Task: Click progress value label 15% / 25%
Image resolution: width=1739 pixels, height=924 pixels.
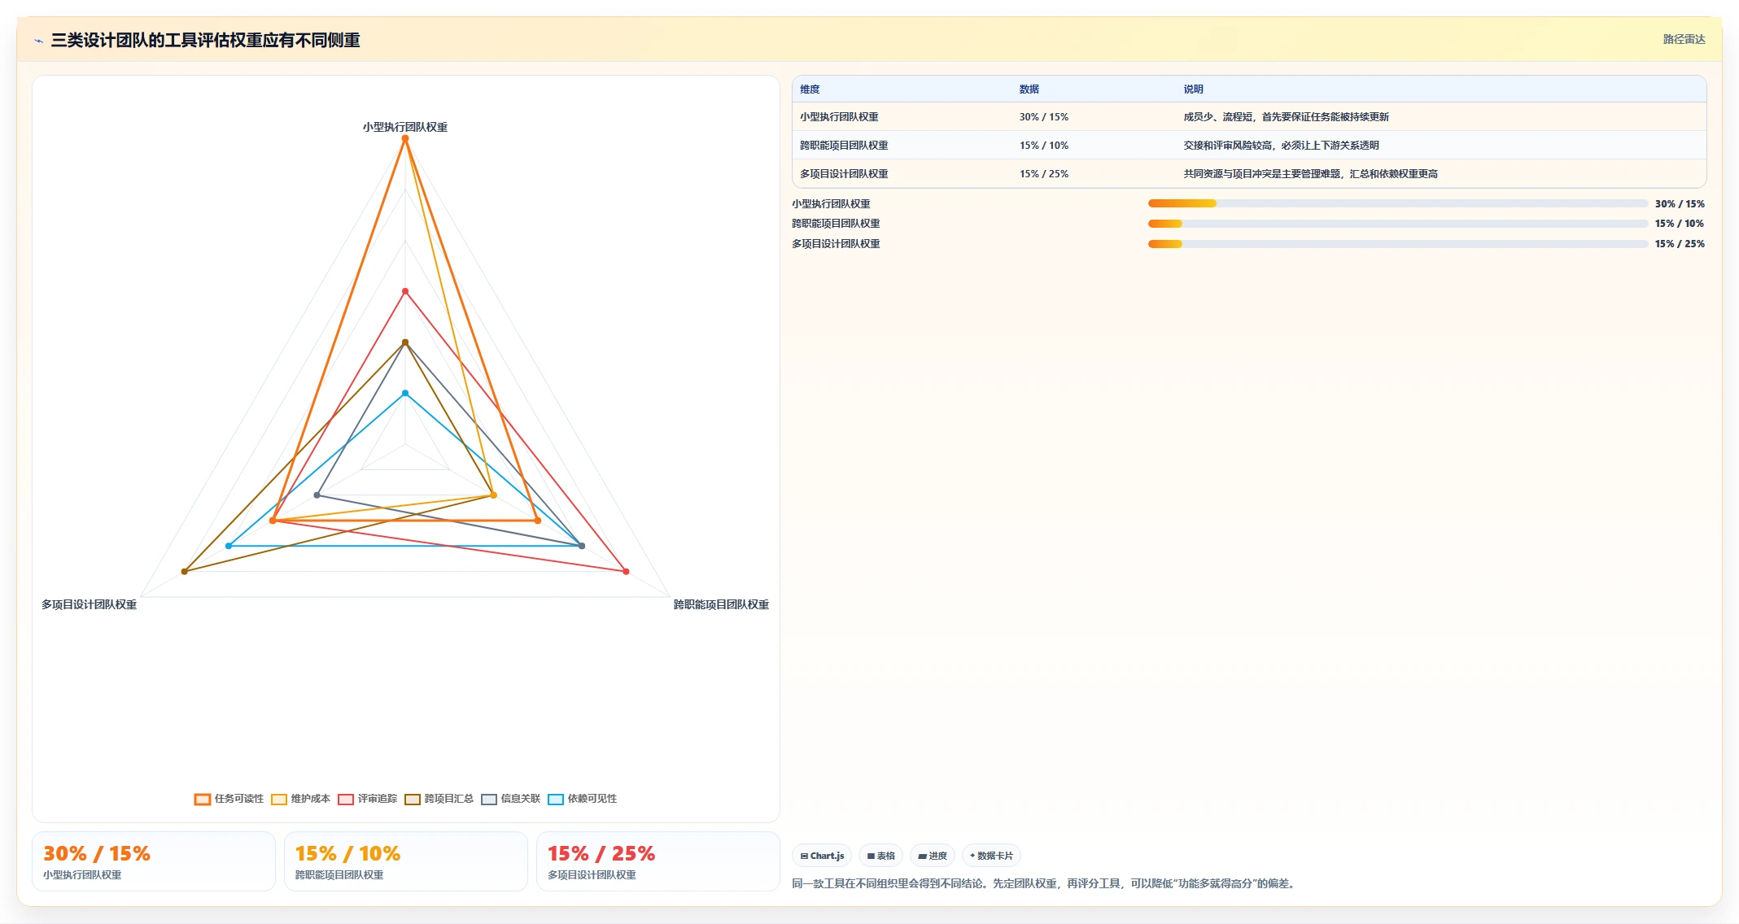Action: click(x=1680, y=244)
